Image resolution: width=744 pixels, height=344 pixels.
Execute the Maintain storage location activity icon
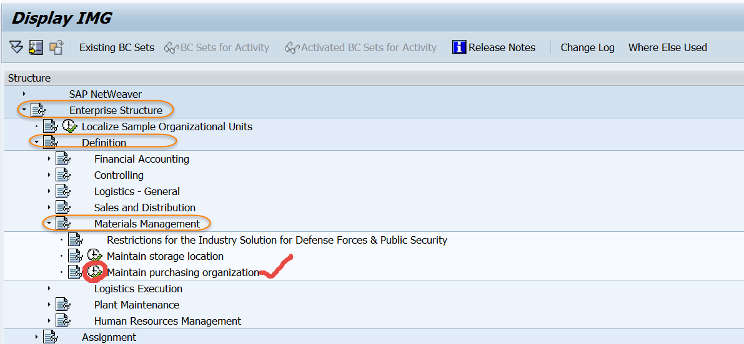(x=94, y=256)
